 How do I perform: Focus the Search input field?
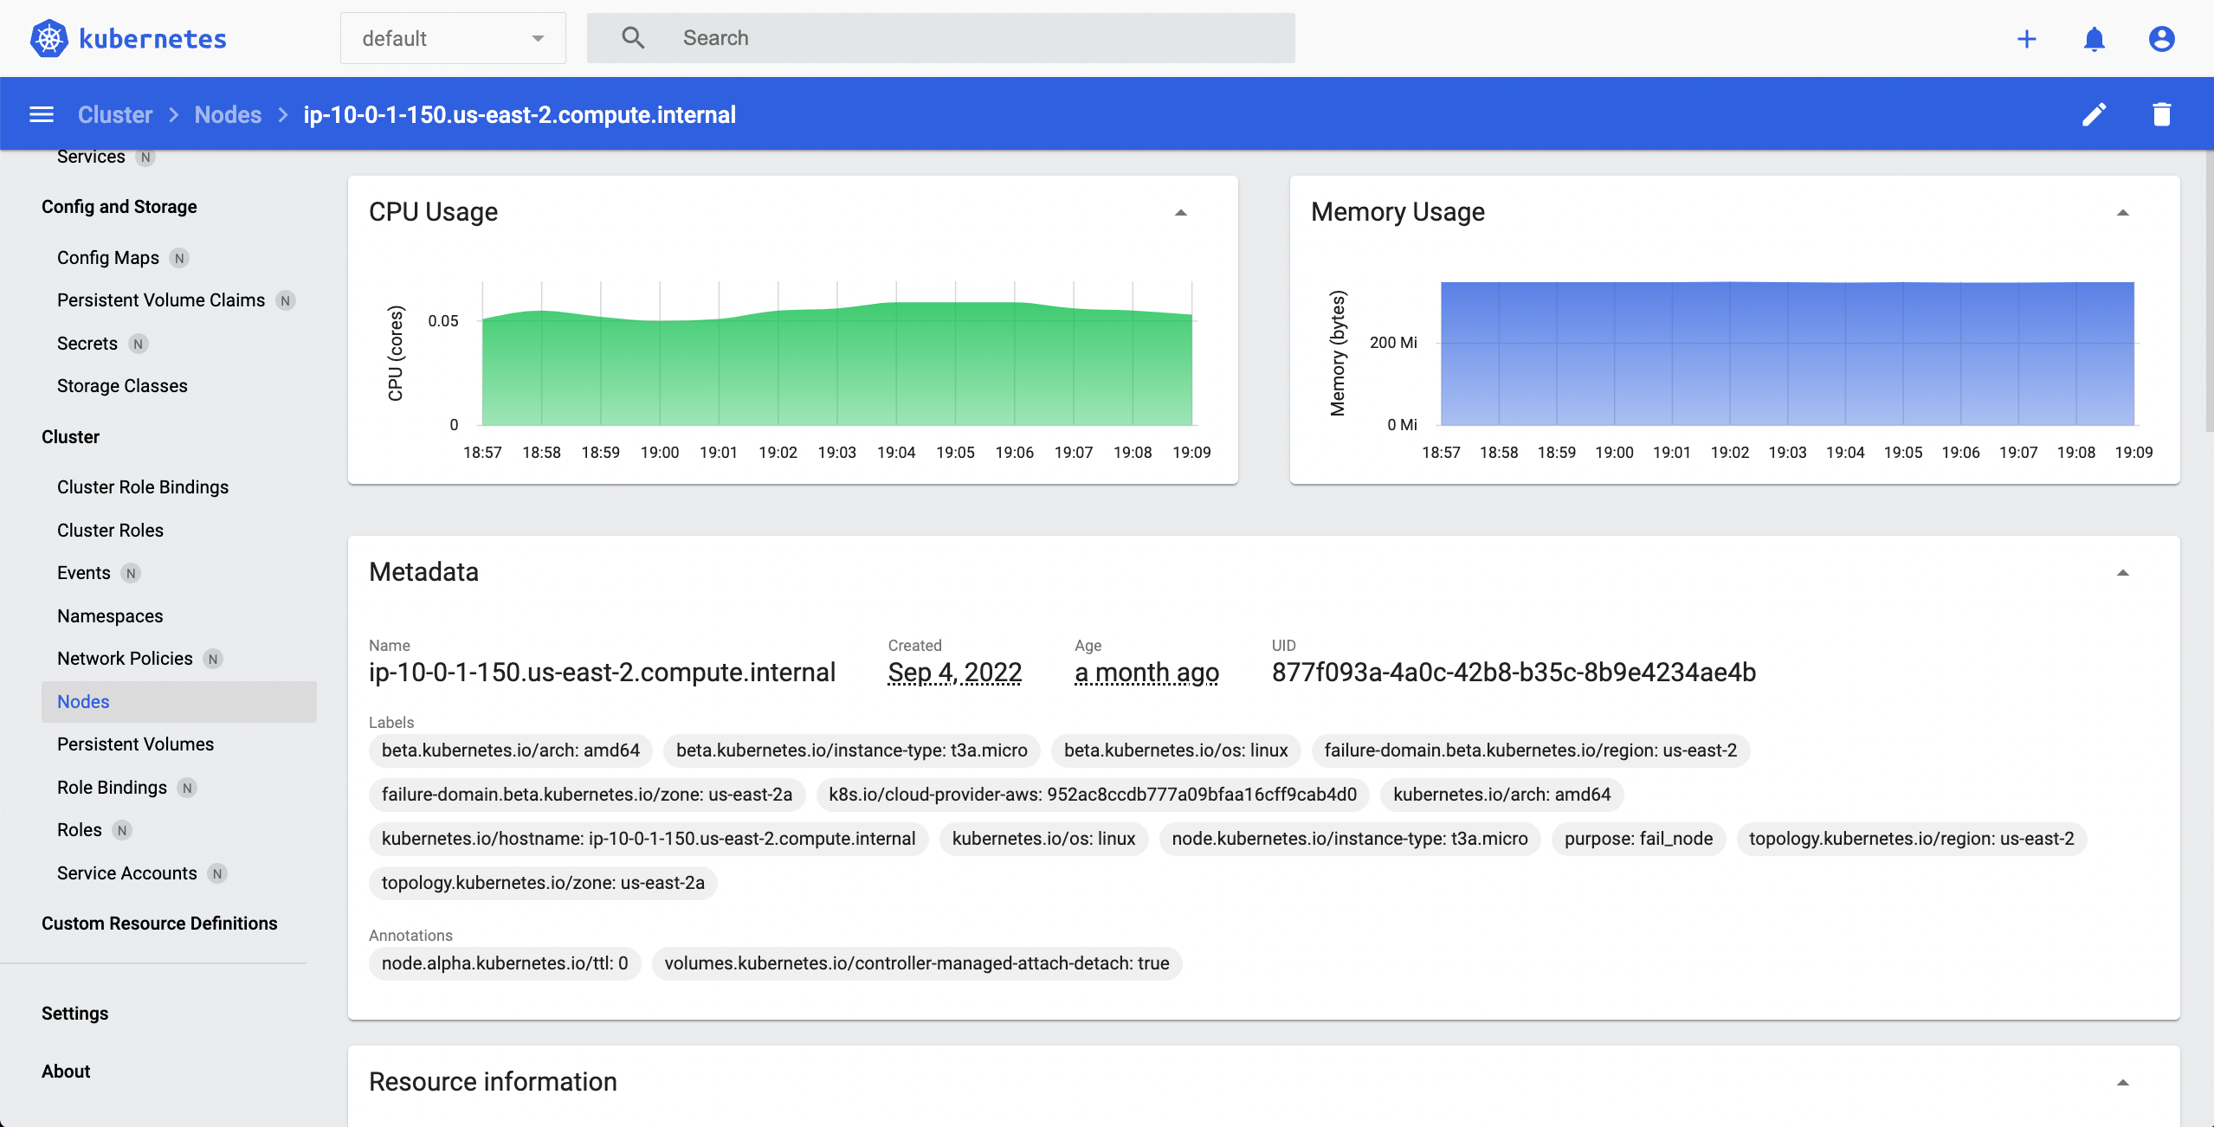tap(940, 38)
